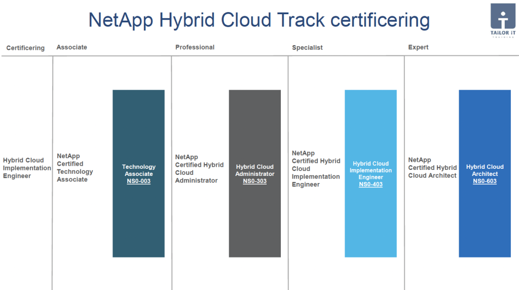This screenshot has height=290, width=519.
Task: Click the Specialist column header
Action: [307, 48]
